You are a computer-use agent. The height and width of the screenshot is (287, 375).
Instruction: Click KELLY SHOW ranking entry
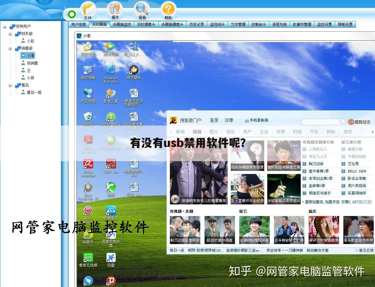357,171
